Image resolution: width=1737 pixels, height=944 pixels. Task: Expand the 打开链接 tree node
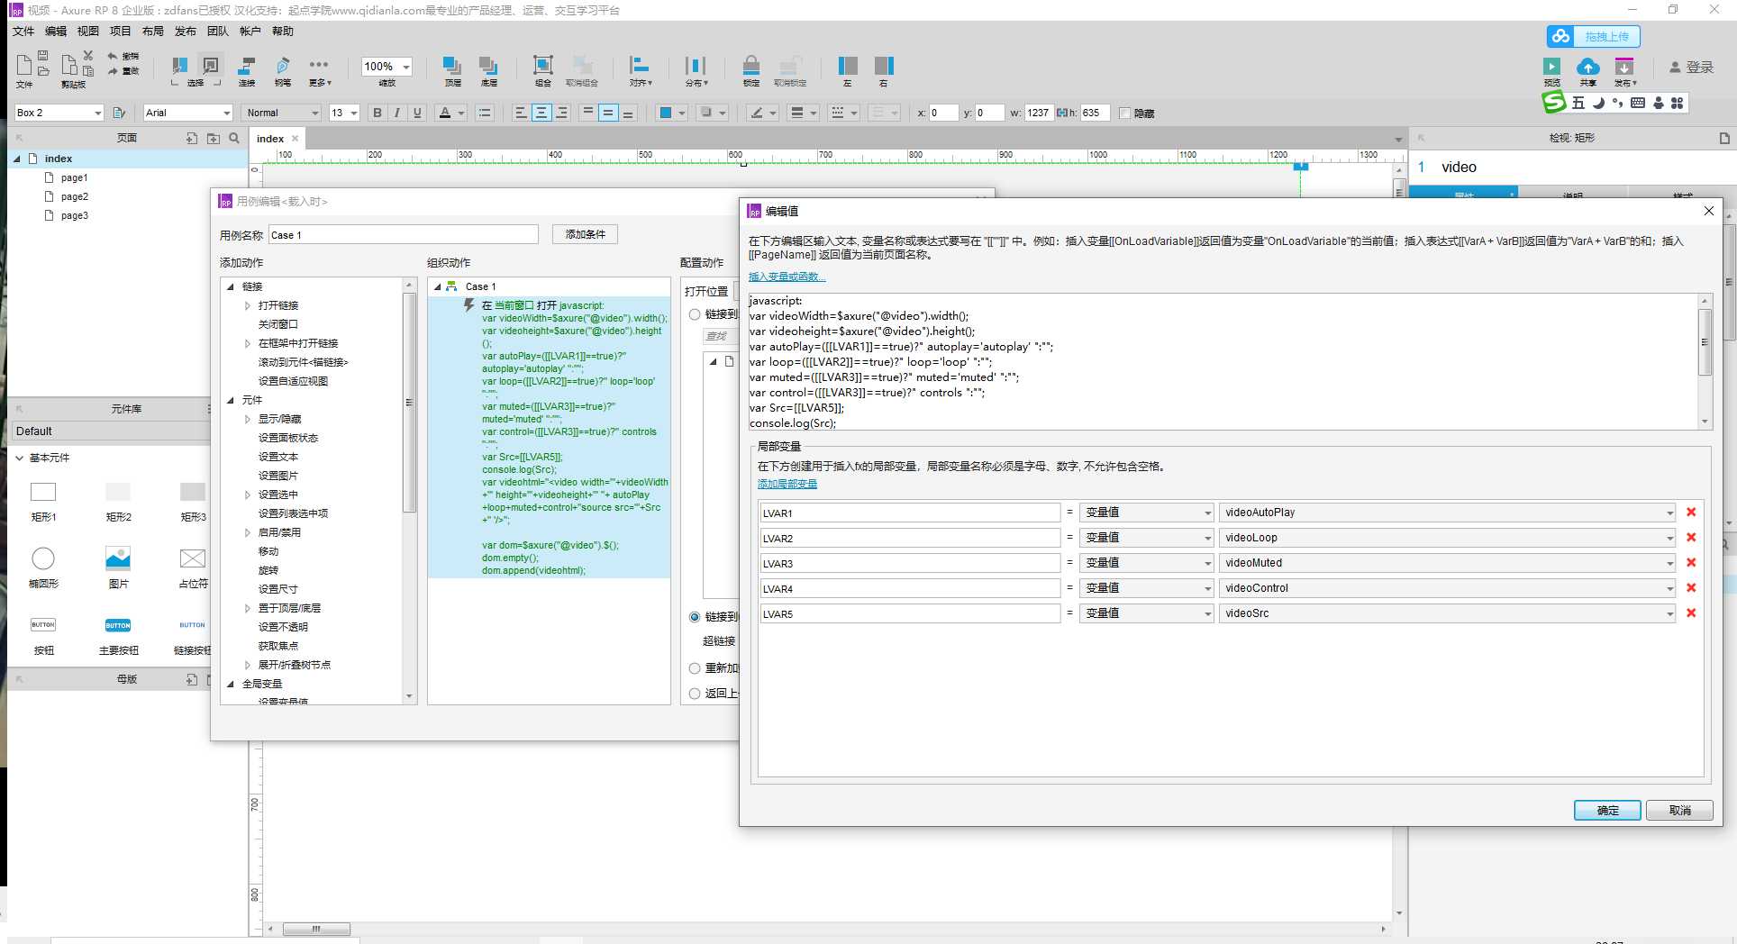(x=248, y=305)
